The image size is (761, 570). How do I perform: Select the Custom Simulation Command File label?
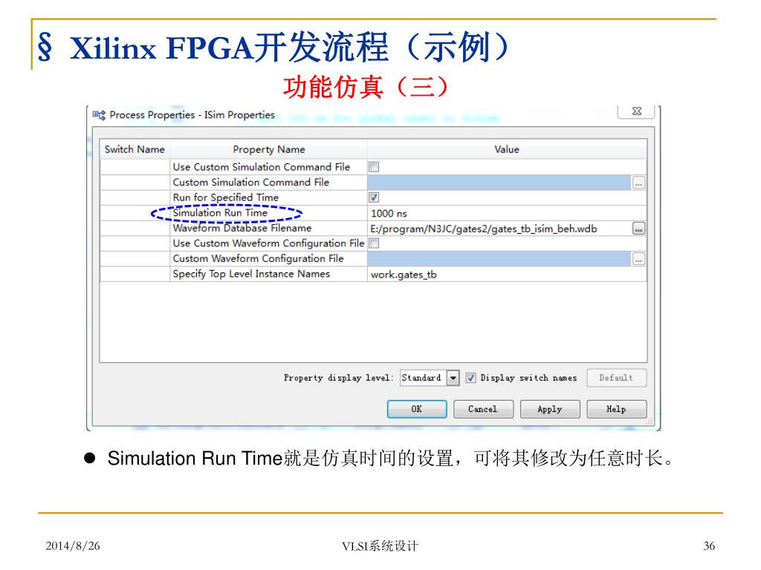pyautogui.click(x=251, y=183)
